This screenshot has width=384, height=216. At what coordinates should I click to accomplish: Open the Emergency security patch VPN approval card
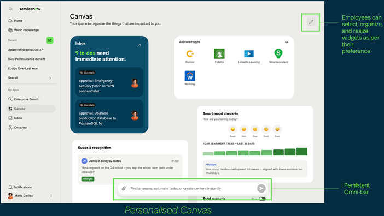pos(109,82)
